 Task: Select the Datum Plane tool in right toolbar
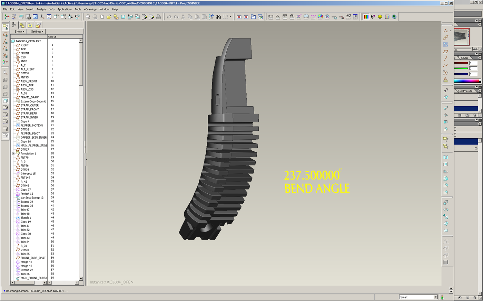[446, 52]
